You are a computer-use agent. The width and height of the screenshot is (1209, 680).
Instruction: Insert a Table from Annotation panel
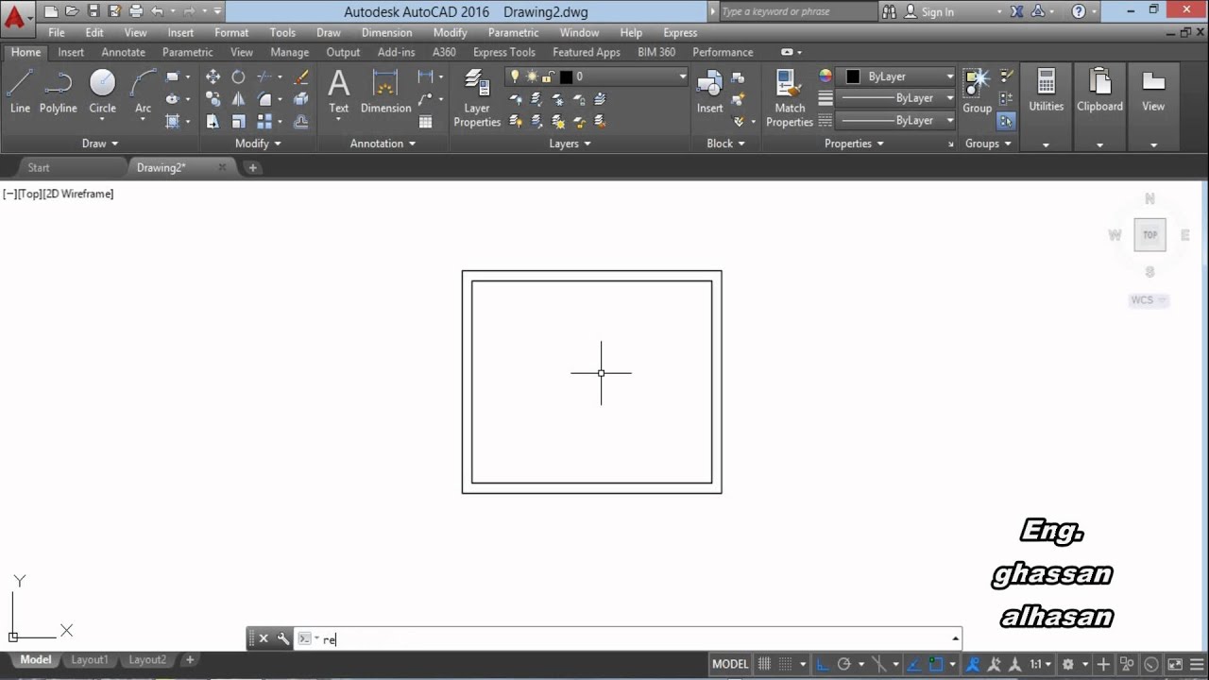(x=425, y=122)
